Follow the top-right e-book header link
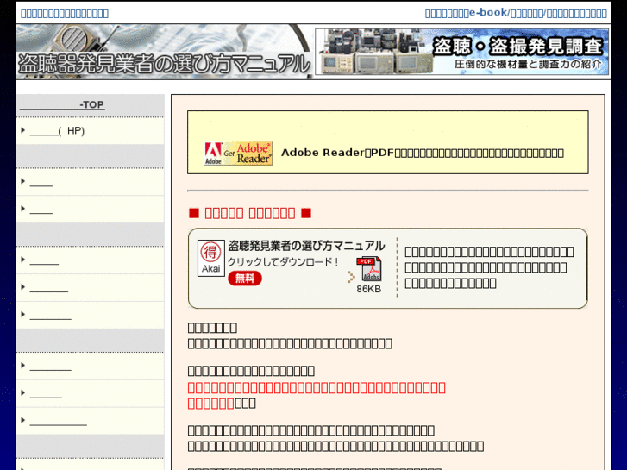The width and height of the screenshot is (627, 470). (x=516, y=13)
